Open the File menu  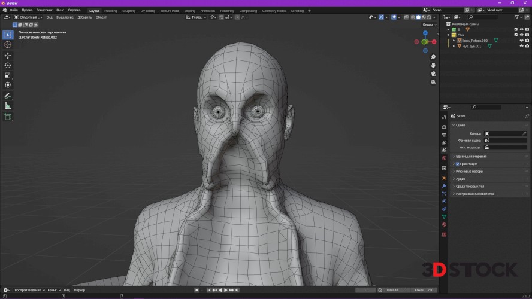click(x=14, y=10)
